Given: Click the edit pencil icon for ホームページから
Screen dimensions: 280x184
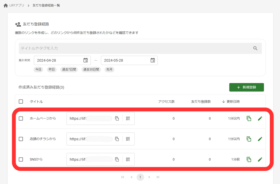Looking at the screenshot, I should [260, 118].
